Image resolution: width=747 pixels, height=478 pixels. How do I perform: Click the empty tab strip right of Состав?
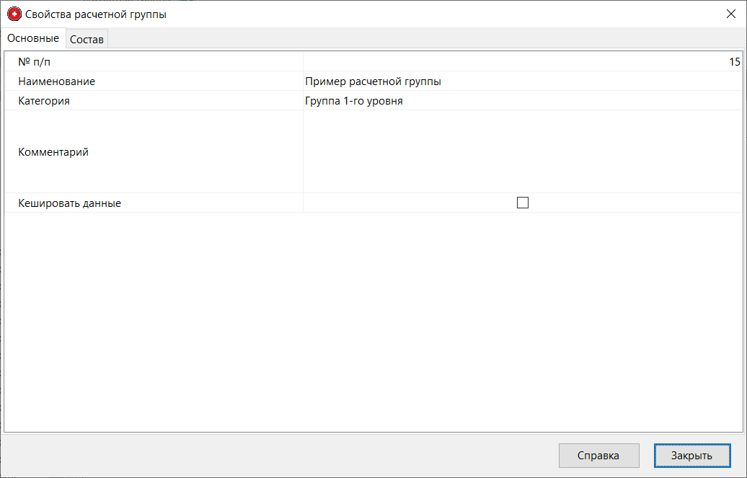(x=425, y=40)
